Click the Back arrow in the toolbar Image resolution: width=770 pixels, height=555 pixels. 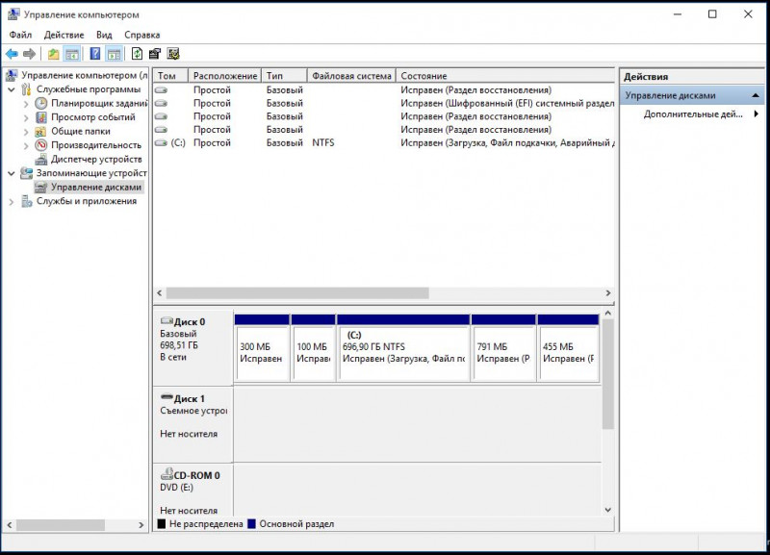pyautogui.click(x=12, y=54)
